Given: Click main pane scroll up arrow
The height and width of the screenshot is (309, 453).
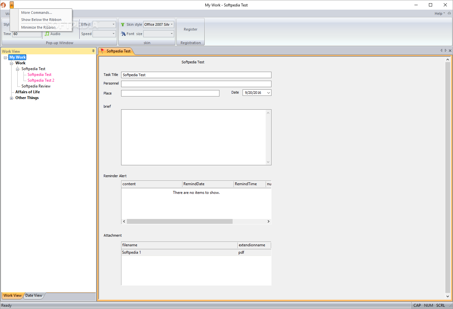Looking at the screenshot, I should pos(448,59).
